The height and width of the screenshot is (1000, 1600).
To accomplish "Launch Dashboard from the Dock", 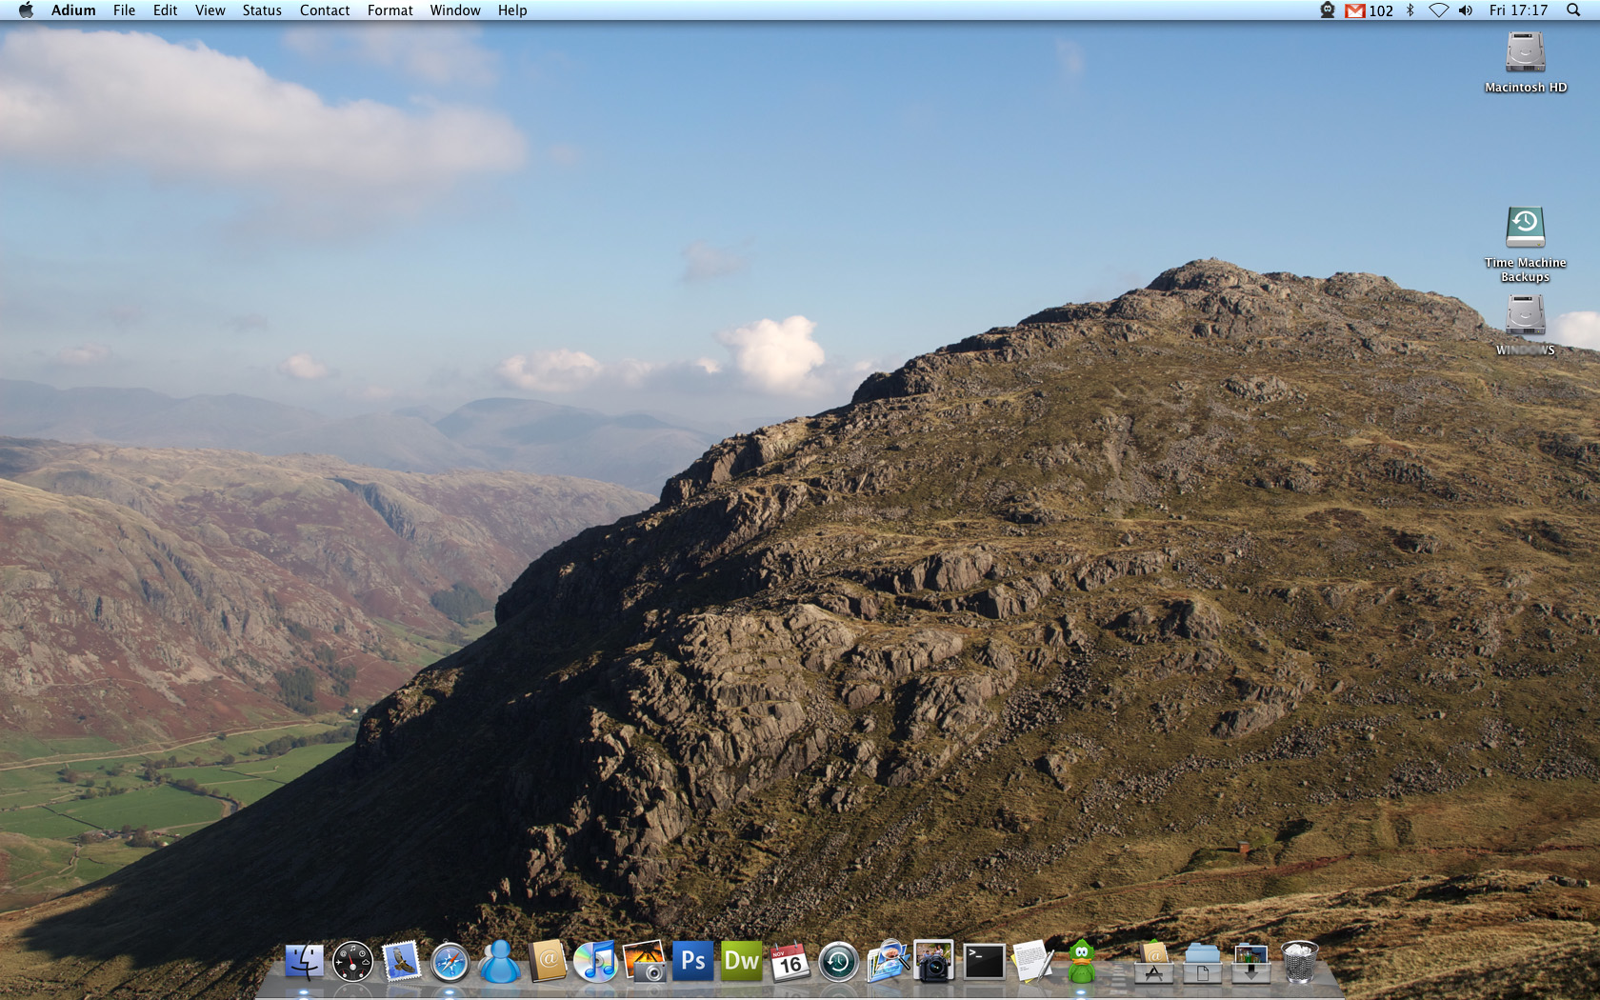I will tap(352, 962).
